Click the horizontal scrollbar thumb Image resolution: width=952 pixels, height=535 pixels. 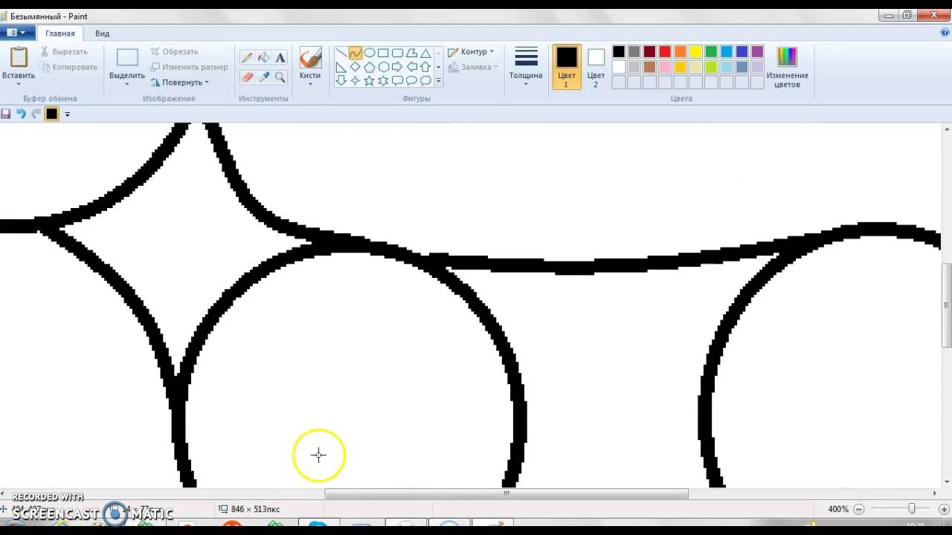click(506, 493)
